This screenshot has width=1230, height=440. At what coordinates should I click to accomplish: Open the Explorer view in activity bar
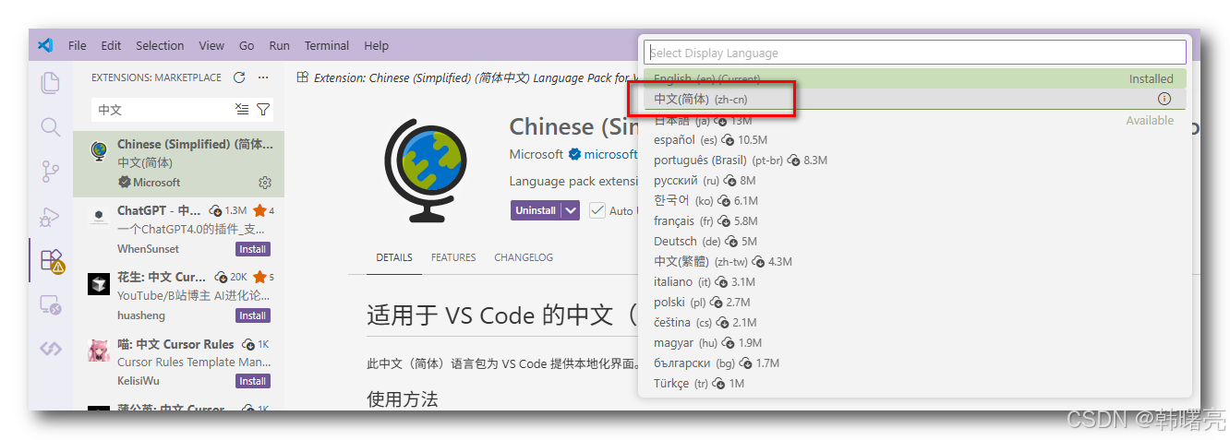51,83
